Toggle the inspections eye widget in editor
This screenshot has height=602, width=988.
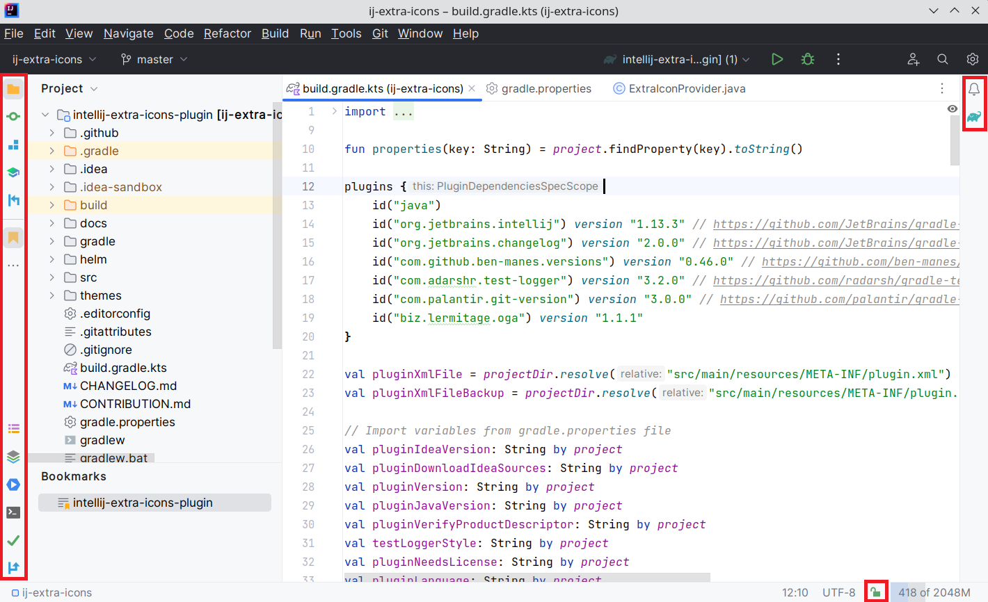click(x=953, y=109)
